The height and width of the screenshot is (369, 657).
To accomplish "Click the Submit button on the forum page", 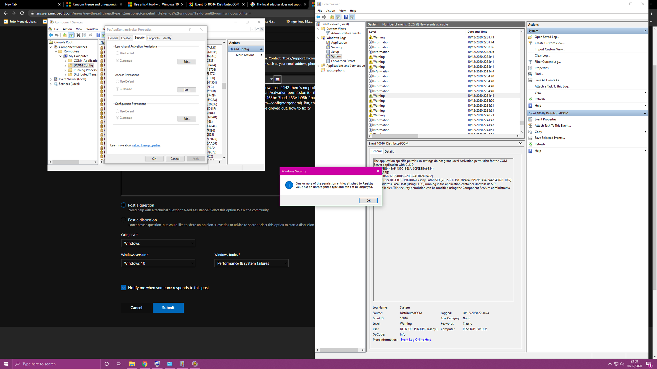I will (168, 308).
